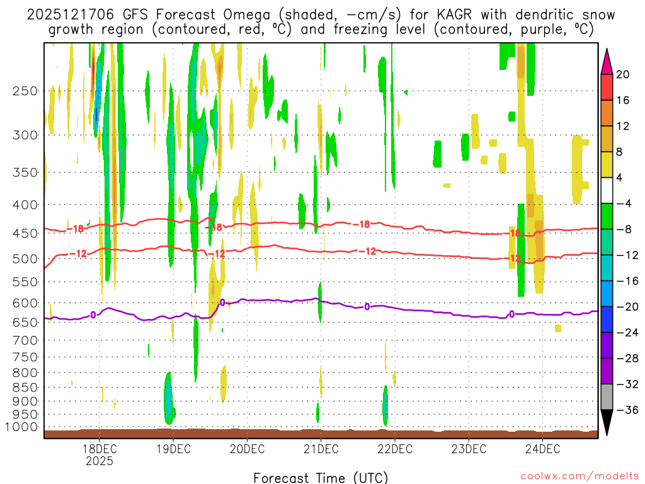Click the colorbar value label -24
Screen dimensions: 645x484
coord(627,333)
